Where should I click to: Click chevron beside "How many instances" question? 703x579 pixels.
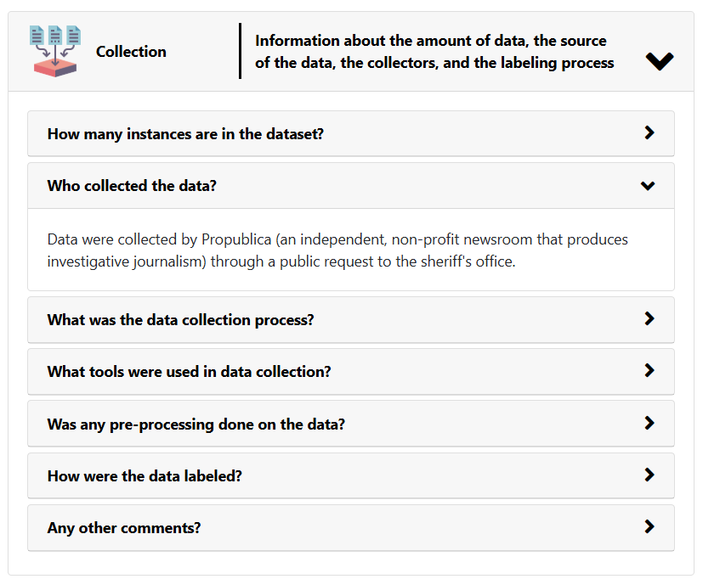tap(649, 133)
